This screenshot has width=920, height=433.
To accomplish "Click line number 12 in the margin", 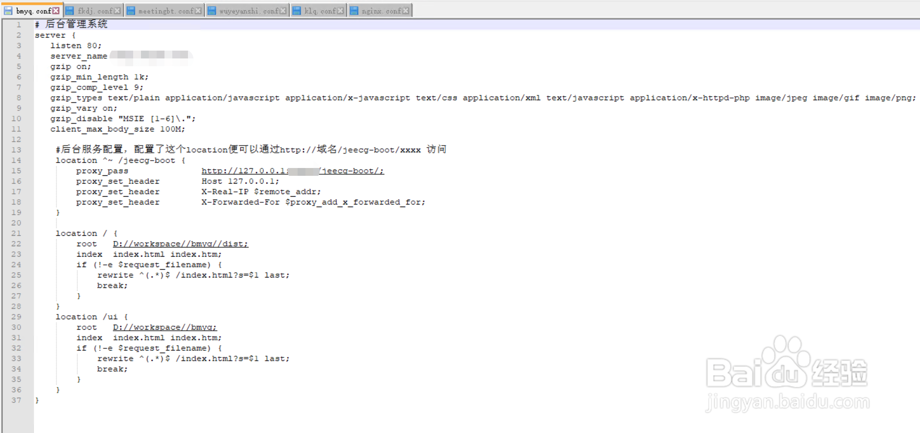I will [x=16, y=140].
